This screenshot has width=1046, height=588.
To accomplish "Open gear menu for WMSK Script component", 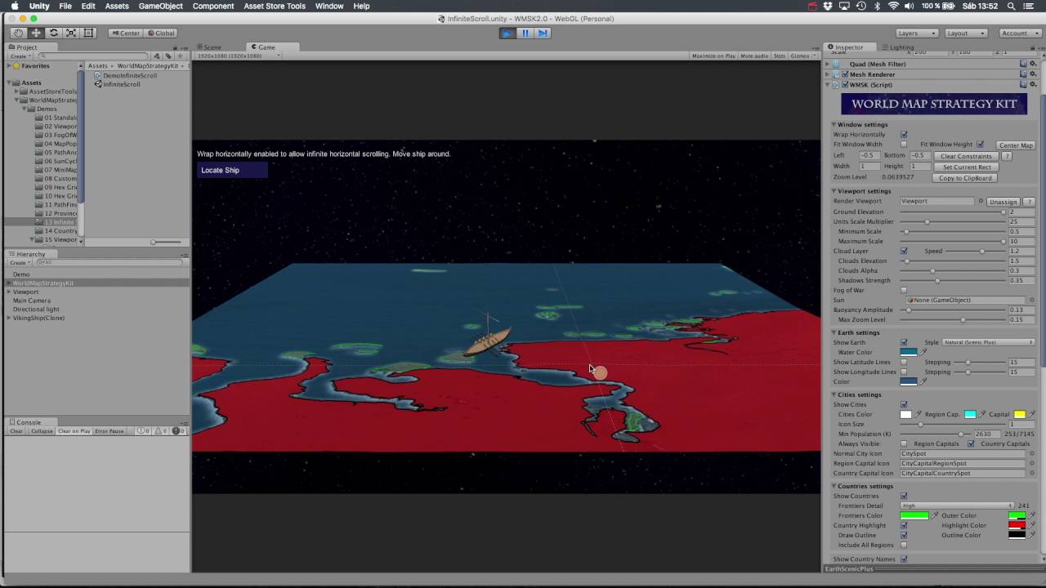I will (x=1033, y=85).
